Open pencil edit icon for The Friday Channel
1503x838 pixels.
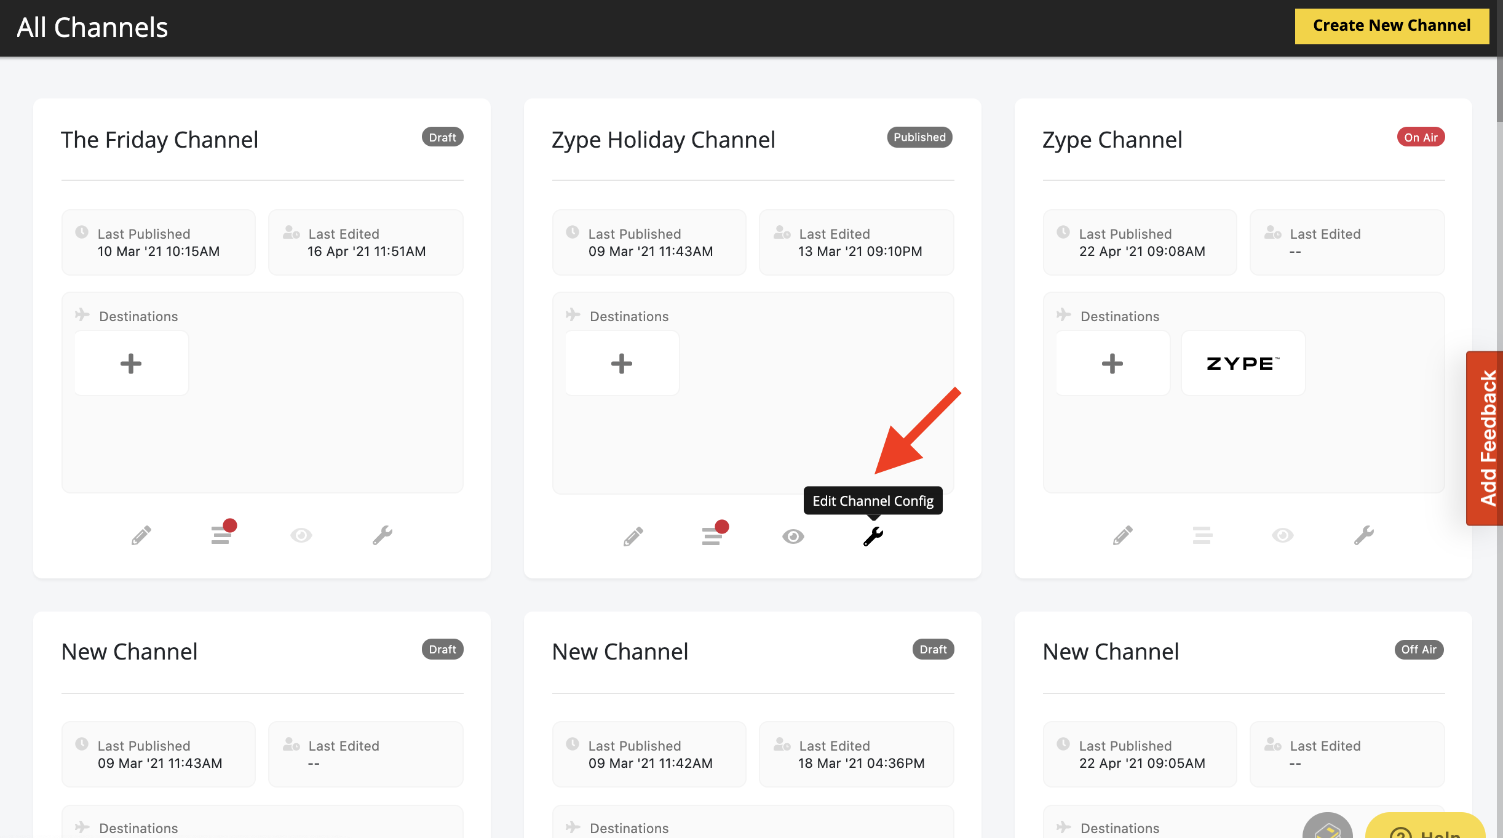point(141,535)
